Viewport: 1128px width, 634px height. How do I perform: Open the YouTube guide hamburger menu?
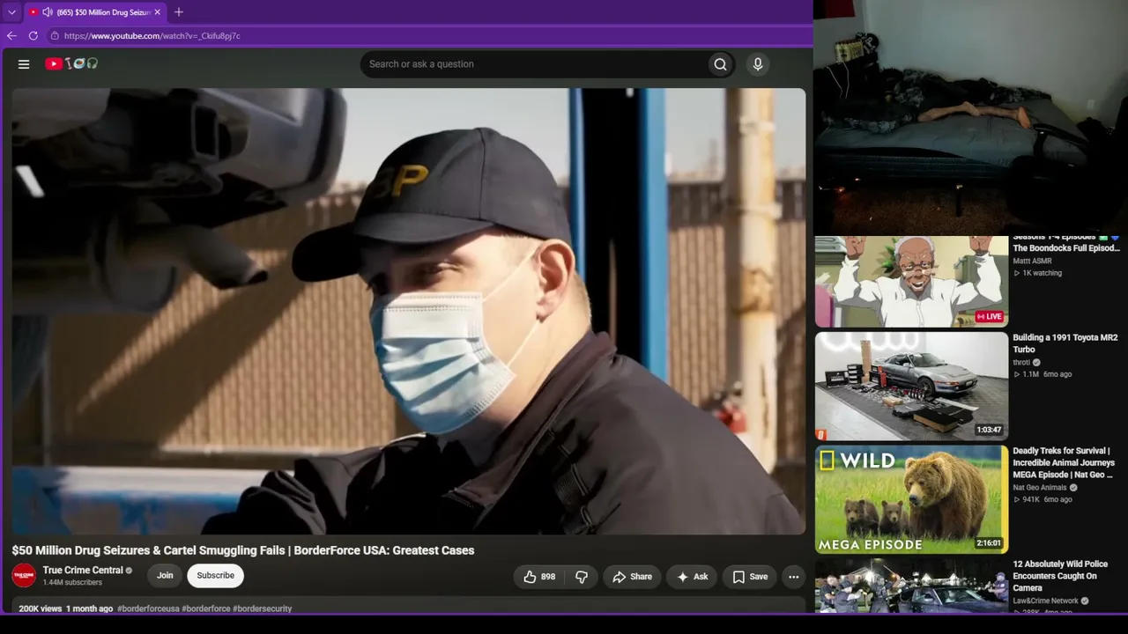coord(24,64)
